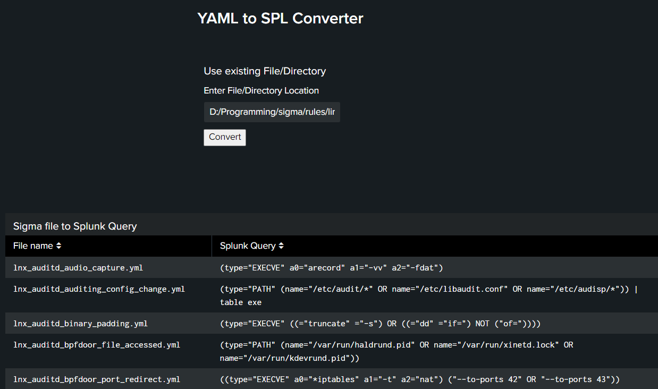Select the lnx_auditd_audio_capture.yml file name
Screen dimensions: 658x389
[x=78, y=267]
